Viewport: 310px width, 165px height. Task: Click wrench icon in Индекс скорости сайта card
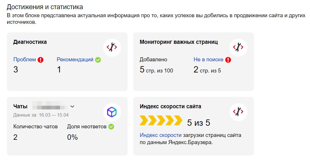pyautogui.click(x=238, y=112)
